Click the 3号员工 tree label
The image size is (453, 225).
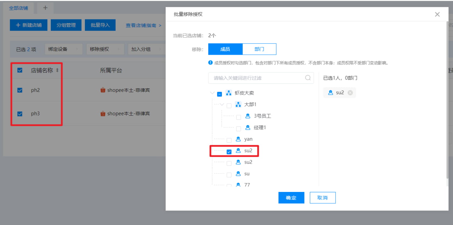click(x=263, y=116)
